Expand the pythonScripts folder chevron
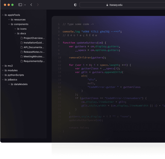165x159 pixels. tap(3, 75)
